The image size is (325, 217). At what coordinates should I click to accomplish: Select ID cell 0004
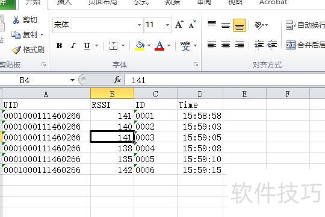(155, 148)
